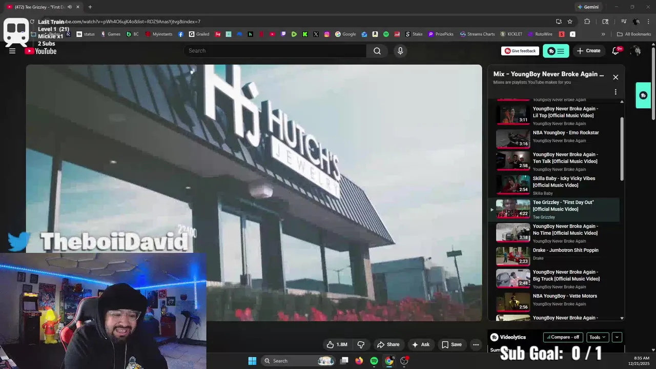This screenshot has height=369, width=656.
Task: Open the Twitch bookmark icon
Action: click(283, 34)
